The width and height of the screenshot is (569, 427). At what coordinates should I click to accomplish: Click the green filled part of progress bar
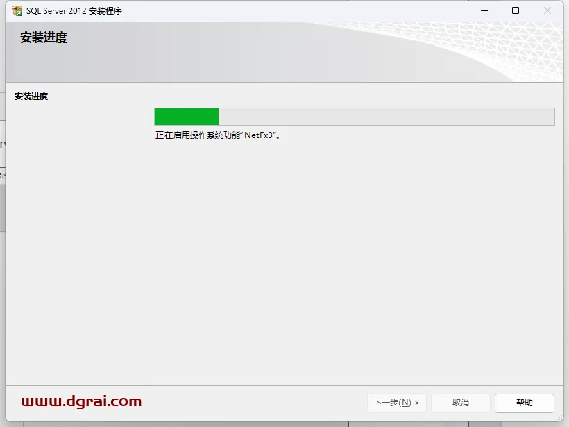[187, 117]
